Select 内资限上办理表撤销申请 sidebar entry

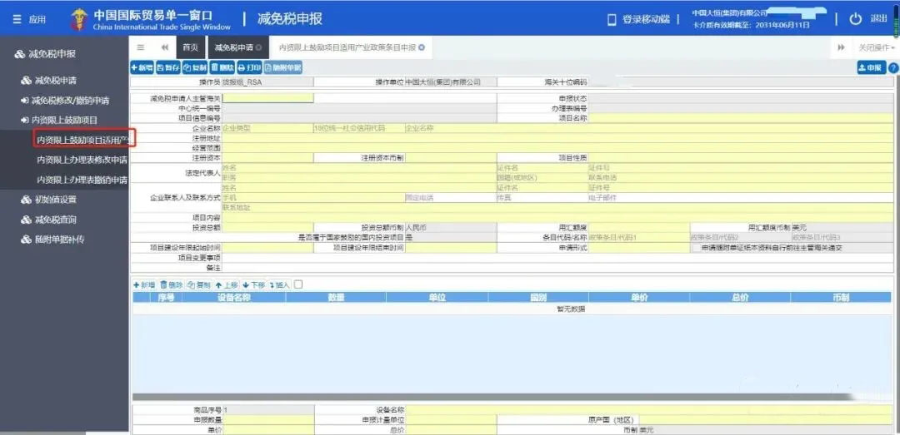coord(82,180)
